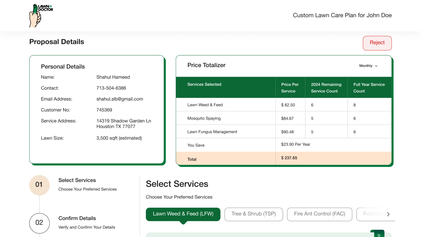Click the Lawn Doctor logo
Image resolution: width=421 pixels, height=237 pixels.
coord(41,15)
